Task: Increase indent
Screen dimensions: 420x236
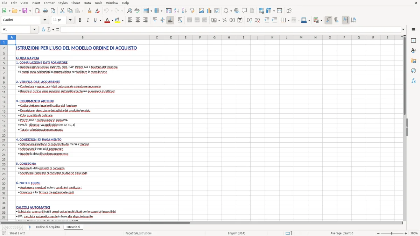Action: click(x=267, y=20)
